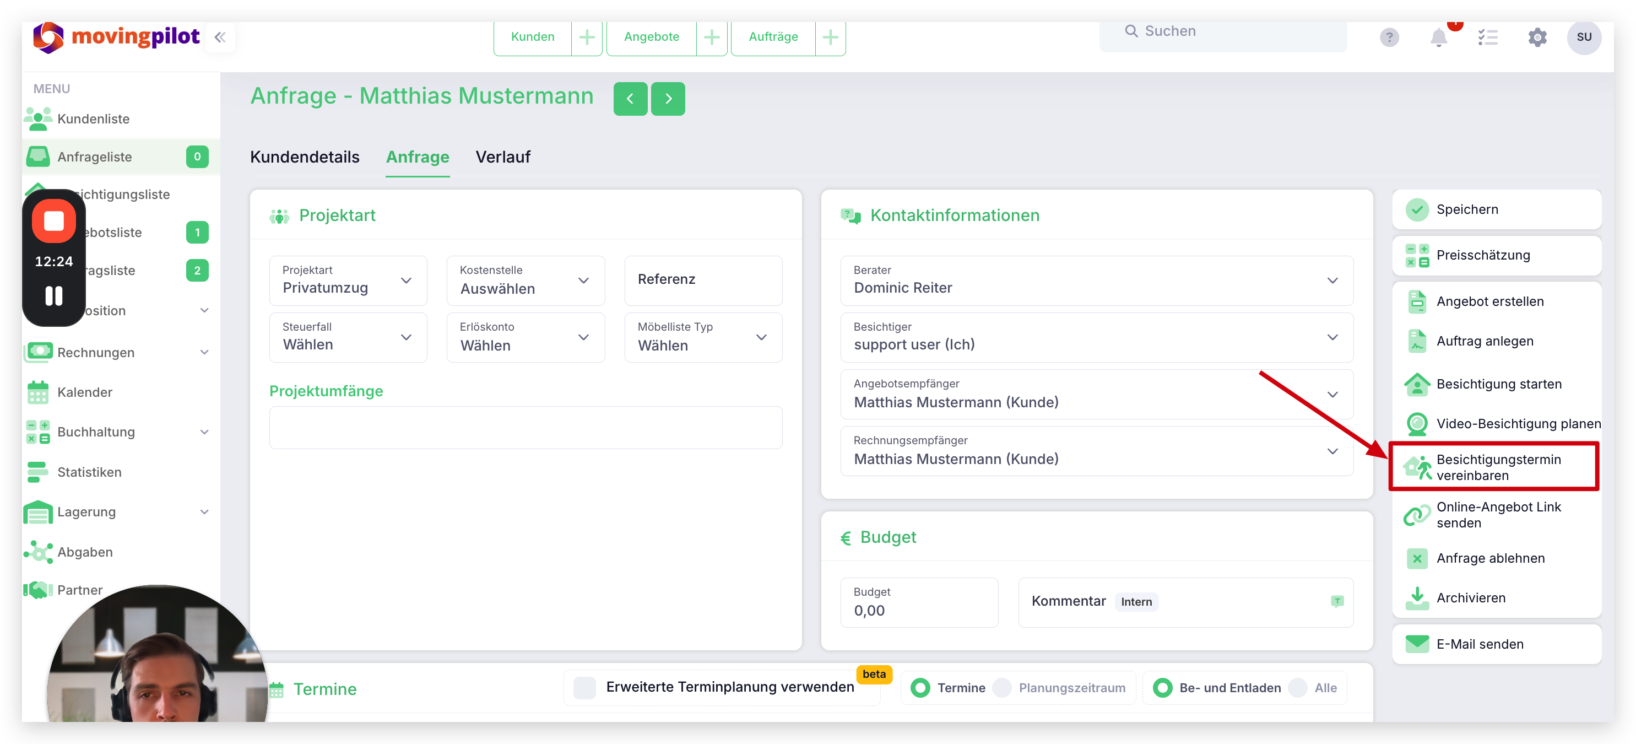Open the Aufträge top navigation tab
Image resolution: width=1636 pixels, height=744 pixels.
773,37
